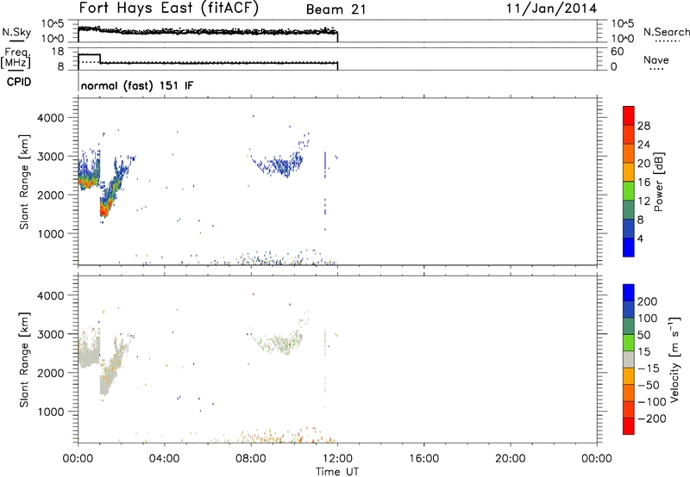Click the date '11/Jan/2014'
This screenshot has width=690, height=477.
551,9
